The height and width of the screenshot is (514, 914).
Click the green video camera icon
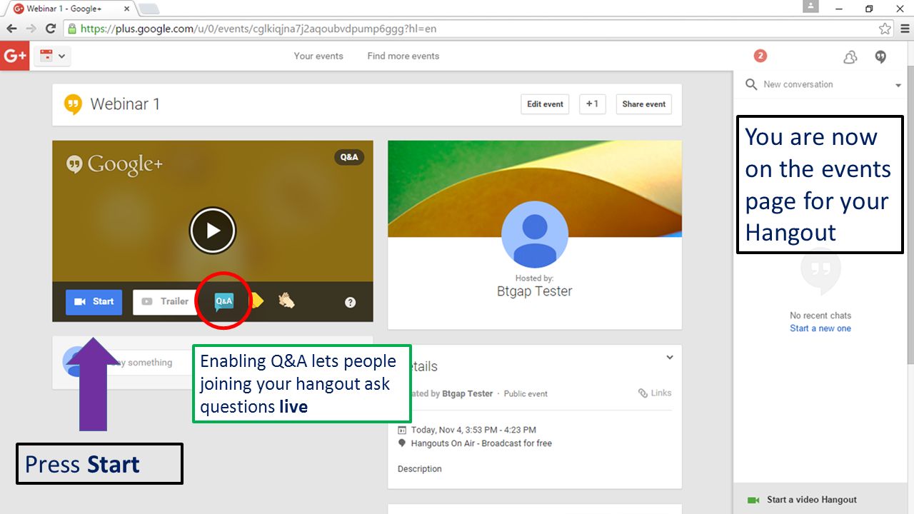click(x=753, y=500)
